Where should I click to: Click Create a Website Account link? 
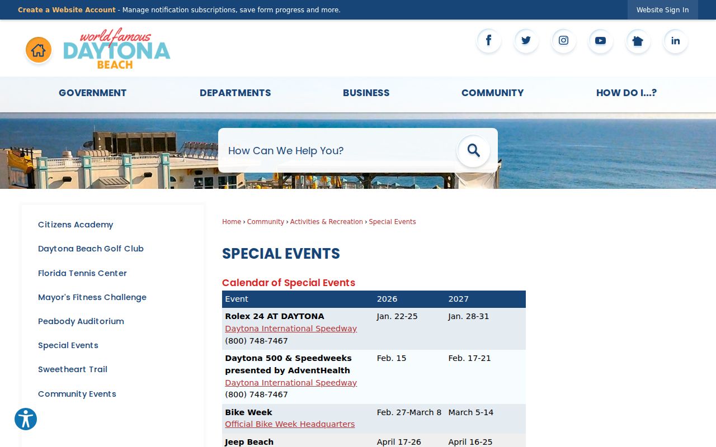click(67, 10)
